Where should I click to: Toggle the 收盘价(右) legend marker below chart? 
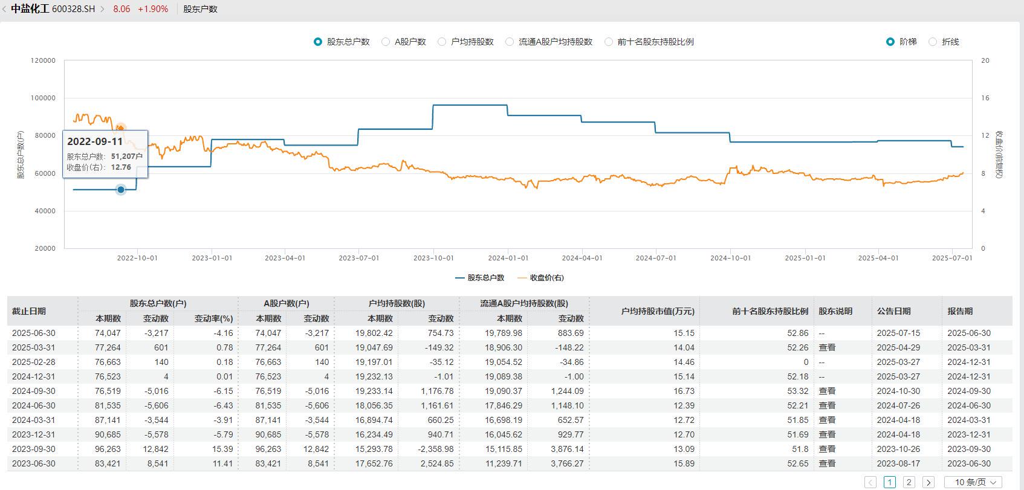click(522, 278)
